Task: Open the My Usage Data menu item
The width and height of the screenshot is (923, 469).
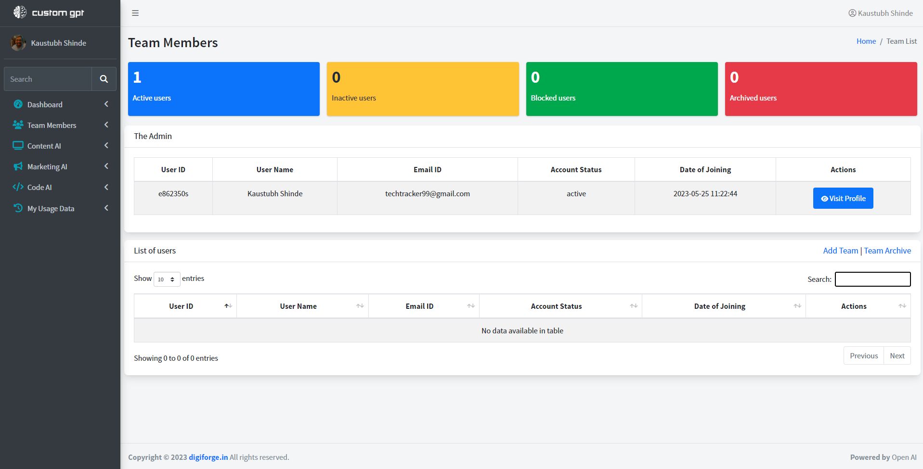Action: [51, 208]
